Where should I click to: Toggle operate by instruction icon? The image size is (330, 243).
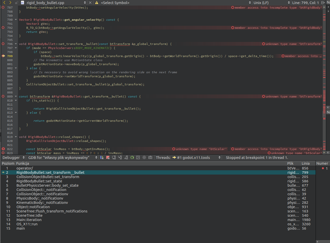[138, 157]
